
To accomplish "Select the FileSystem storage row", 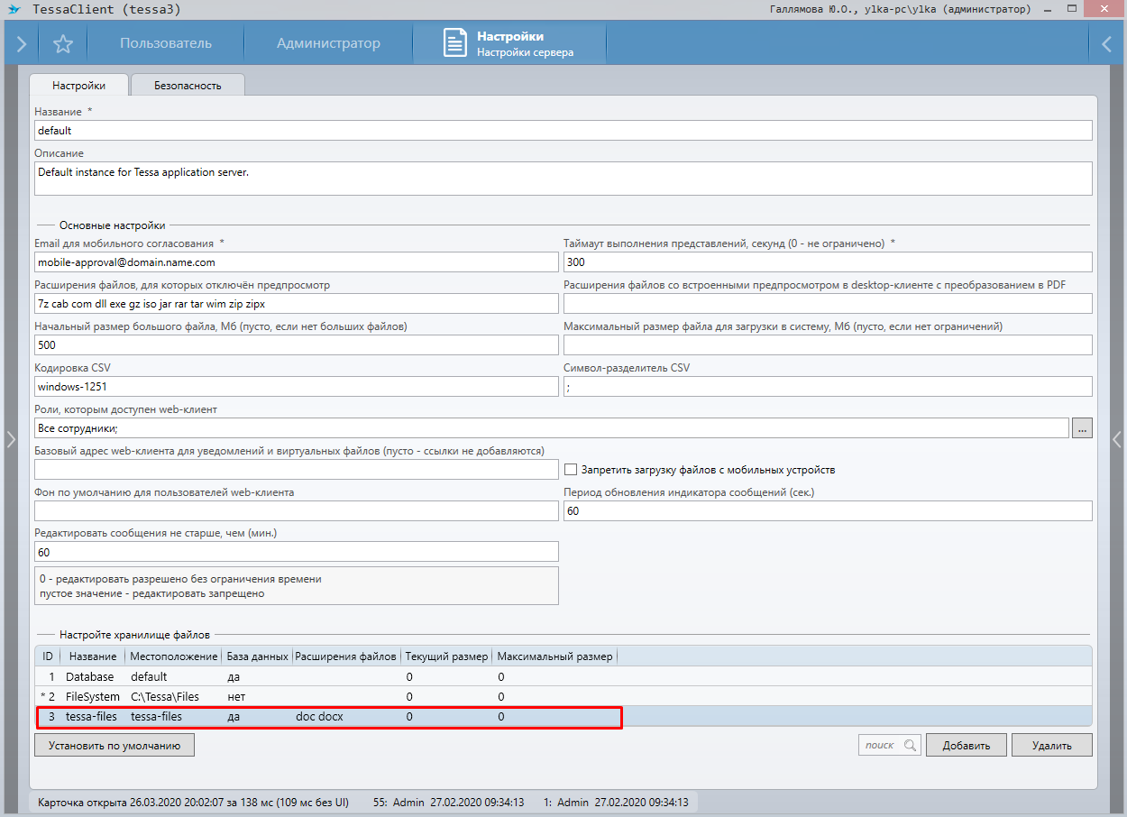I will 91,697.
